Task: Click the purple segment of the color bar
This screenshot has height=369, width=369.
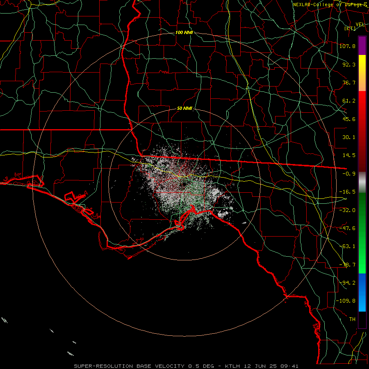Action: (x=362, y=46)
